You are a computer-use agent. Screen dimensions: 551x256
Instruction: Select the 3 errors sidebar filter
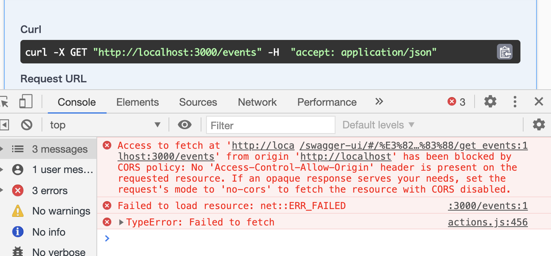point(49,191)
